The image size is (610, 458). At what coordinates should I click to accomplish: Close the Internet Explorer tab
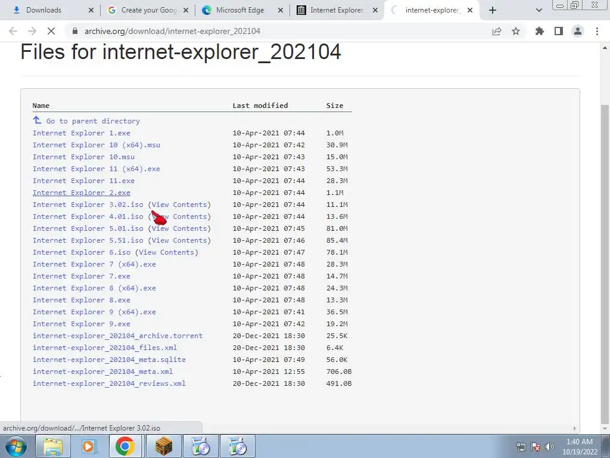[x=375, y=11]
